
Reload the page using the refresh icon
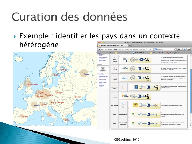tap(151, 49)
